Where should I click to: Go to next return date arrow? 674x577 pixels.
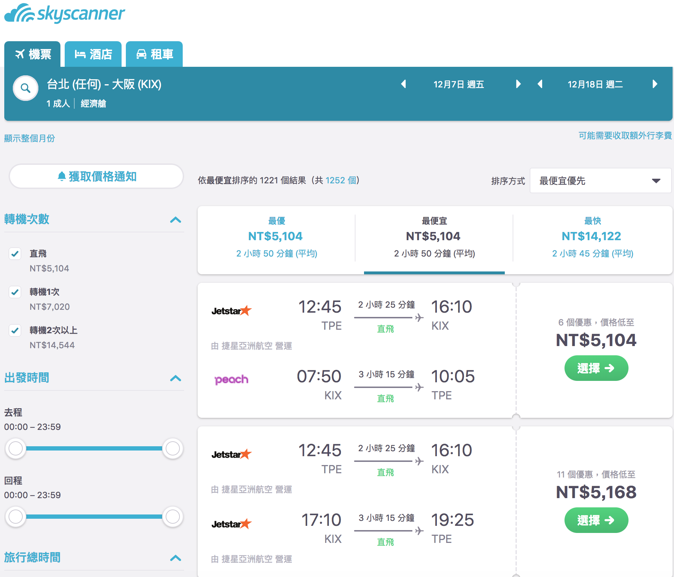655,84
